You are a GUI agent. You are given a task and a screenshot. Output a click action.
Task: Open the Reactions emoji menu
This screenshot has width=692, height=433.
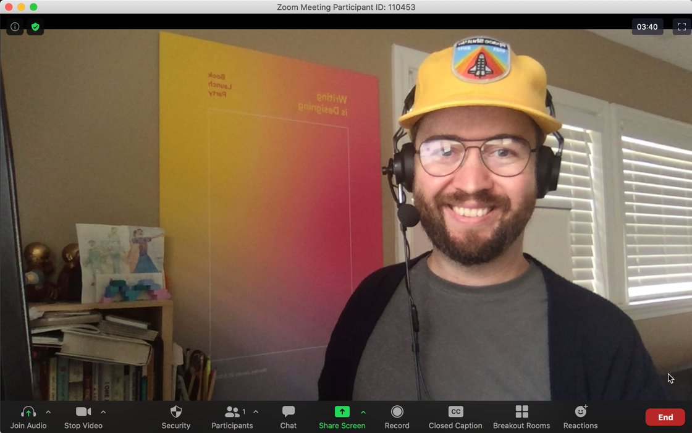(580, 417)
